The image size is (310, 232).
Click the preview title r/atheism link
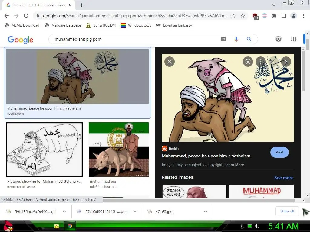(x=206, y=156)
